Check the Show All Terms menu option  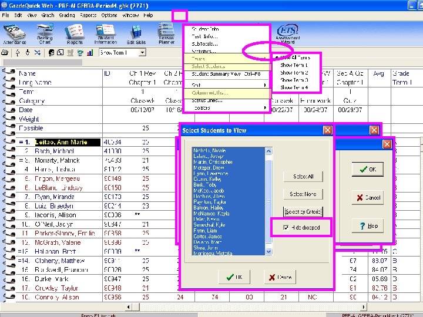[x=296, y=58]
